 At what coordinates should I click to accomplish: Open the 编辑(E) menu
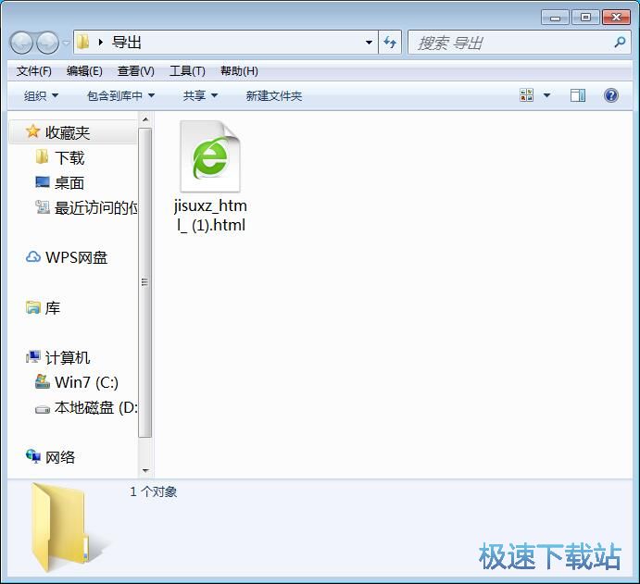point(84,71)
